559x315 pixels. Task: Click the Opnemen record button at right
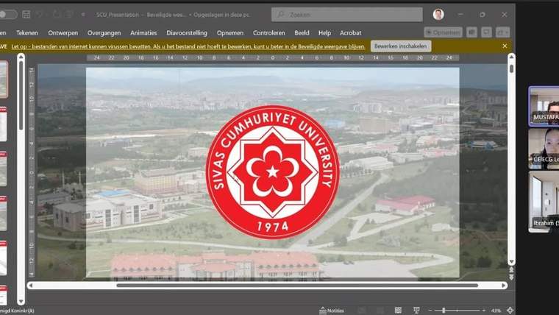pos(443,32)
